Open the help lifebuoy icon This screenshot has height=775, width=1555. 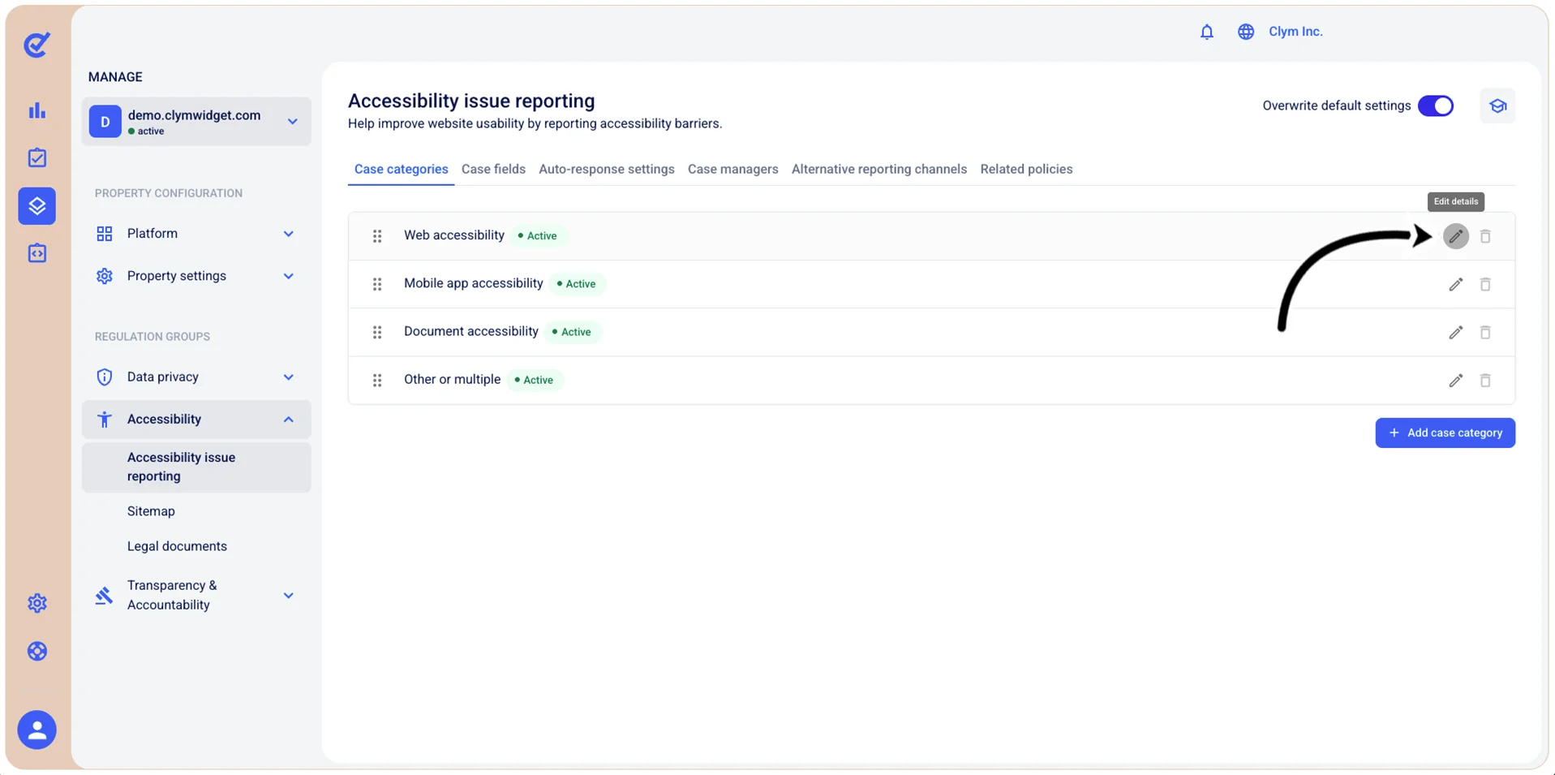(37, 651)
